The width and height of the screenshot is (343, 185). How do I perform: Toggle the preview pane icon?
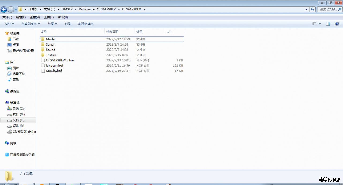328,24
